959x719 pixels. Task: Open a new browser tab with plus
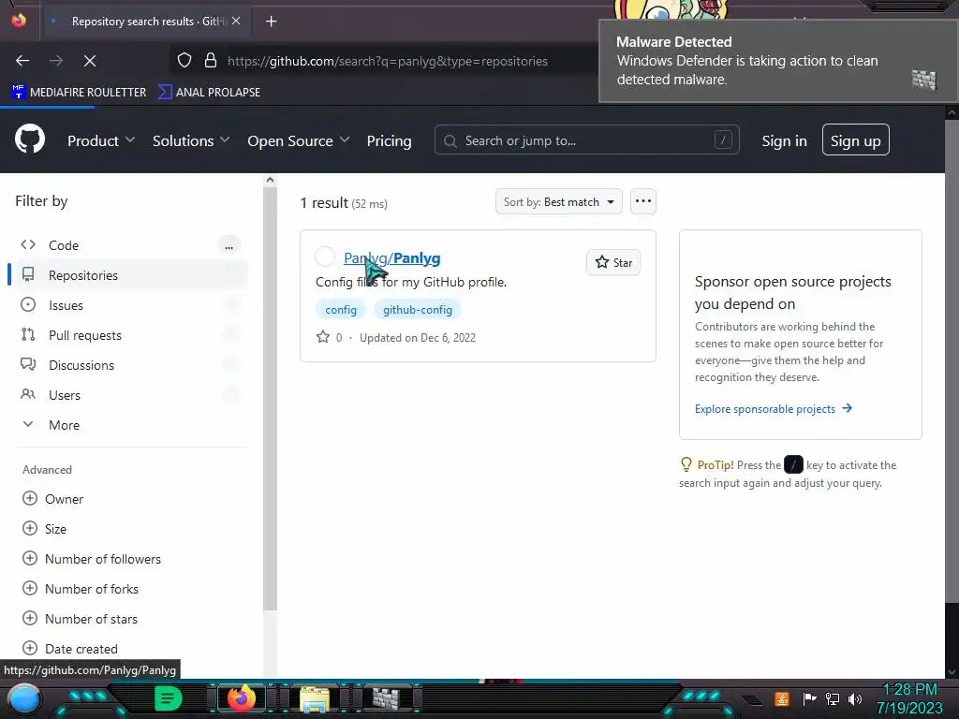(x=271, y=22)
